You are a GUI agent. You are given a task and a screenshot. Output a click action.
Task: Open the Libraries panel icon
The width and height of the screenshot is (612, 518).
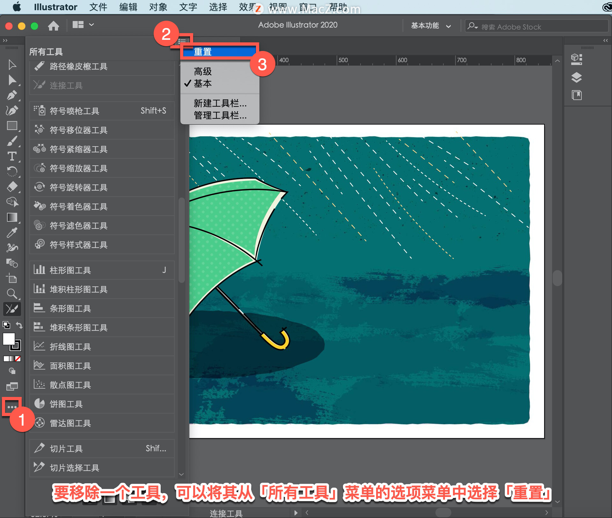(x=577, y=95)
